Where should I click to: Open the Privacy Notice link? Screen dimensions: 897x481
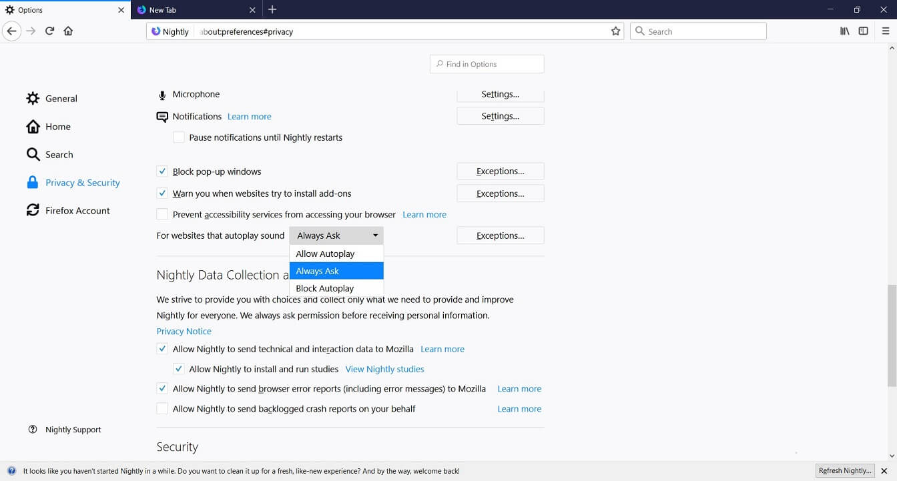click(184, 332)
